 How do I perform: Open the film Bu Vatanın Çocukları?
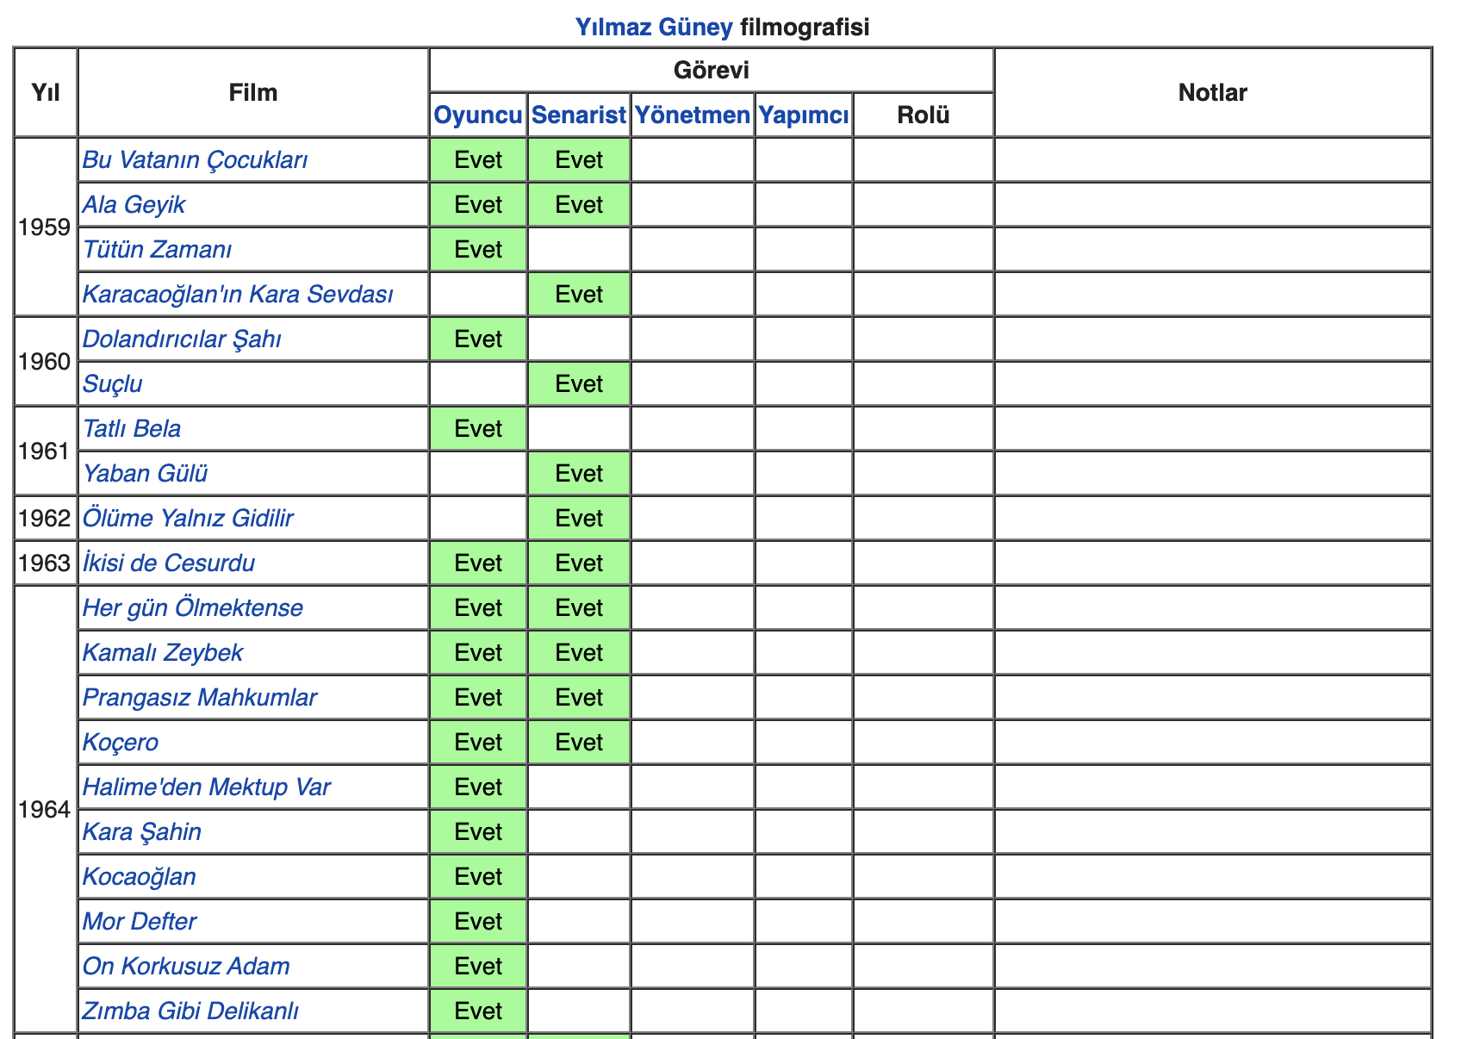196,160
